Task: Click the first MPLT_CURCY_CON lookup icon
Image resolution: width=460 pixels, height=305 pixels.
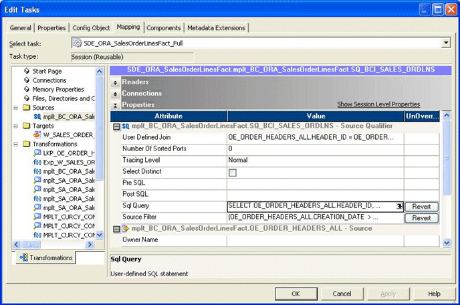Action: pos(37,217)
